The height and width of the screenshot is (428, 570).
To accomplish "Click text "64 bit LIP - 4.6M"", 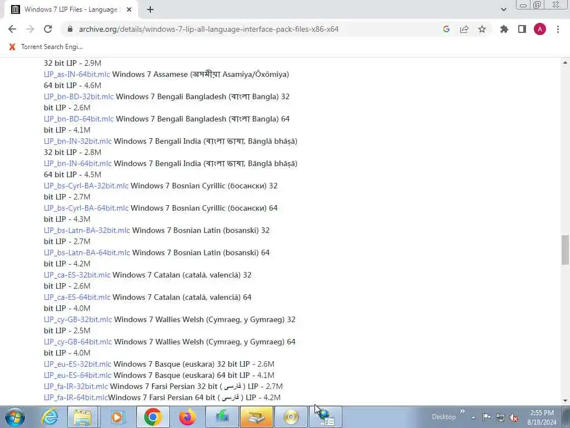I will (x=72, y=85).
